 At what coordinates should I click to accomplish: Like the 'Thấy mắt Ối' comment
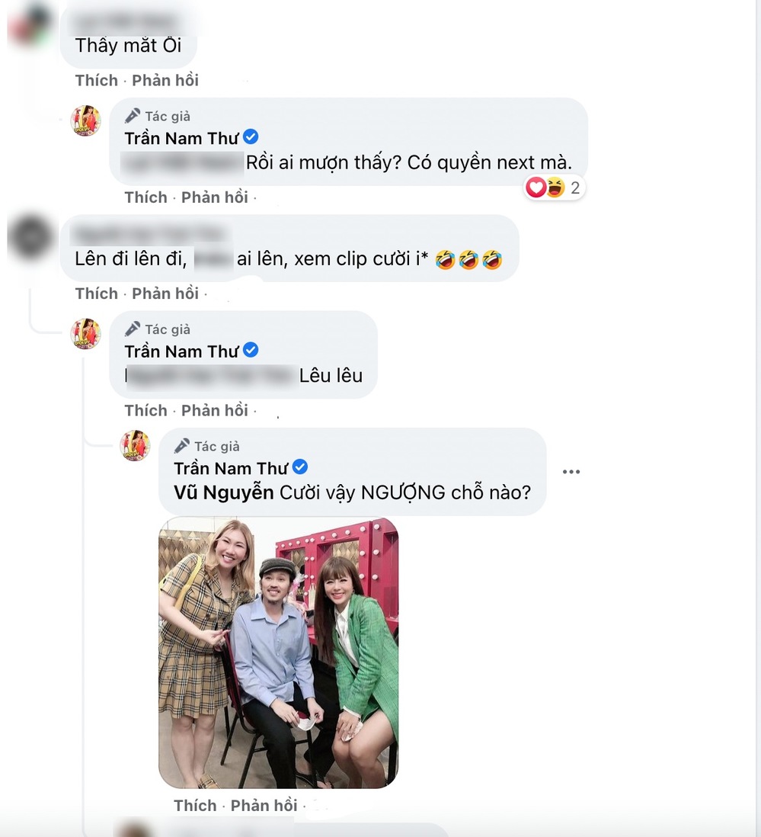click(97, 81)
